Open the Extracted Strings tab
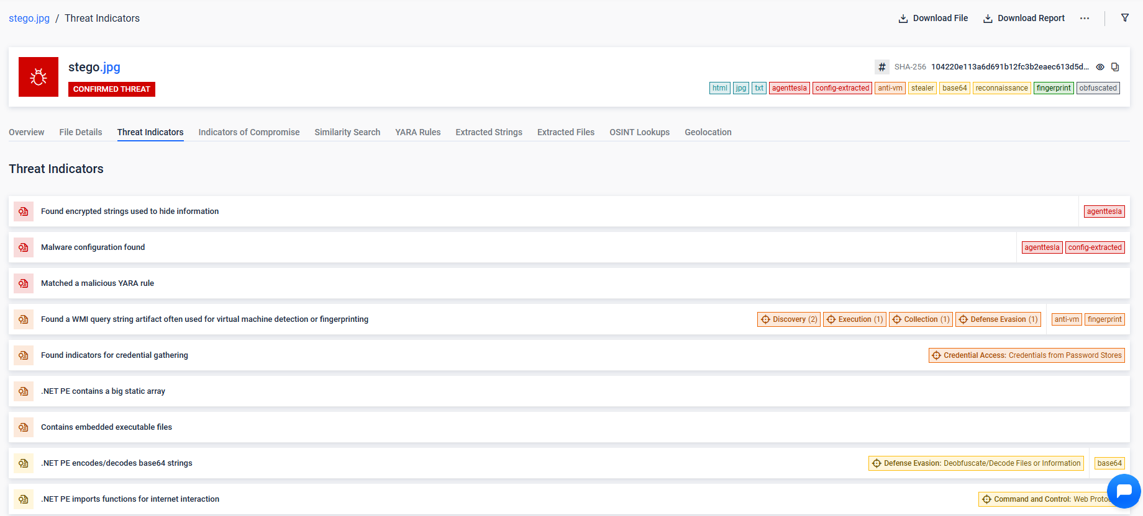The width and height of the screenshot is (1143, 516). coord(488,132)
